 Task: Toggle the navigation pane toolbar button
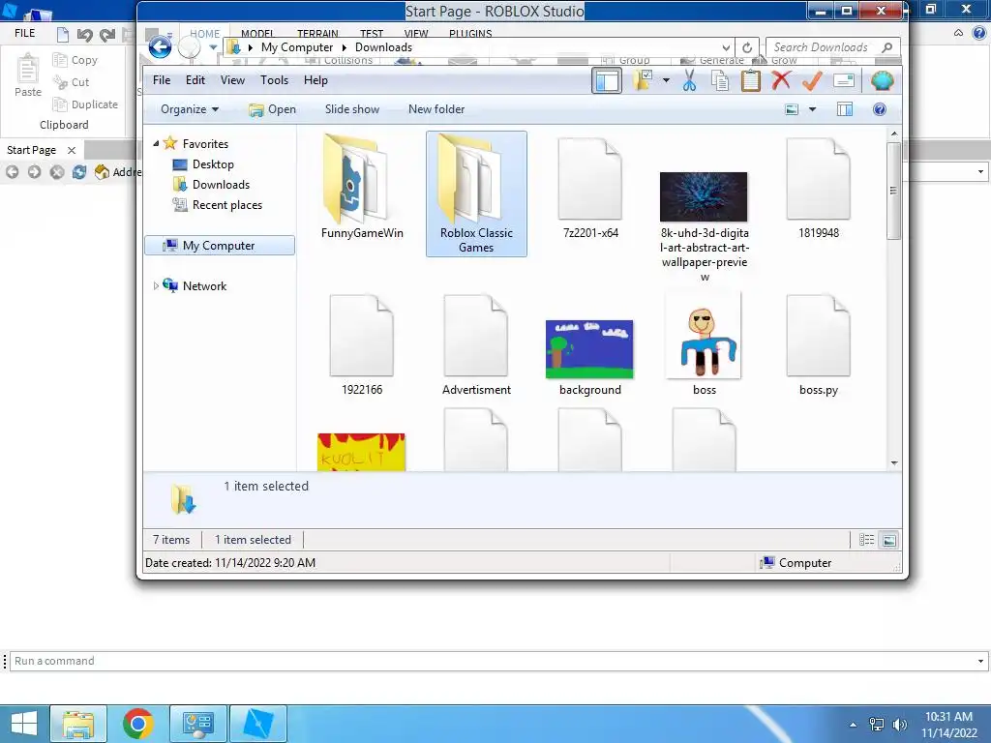pos(606,81)
